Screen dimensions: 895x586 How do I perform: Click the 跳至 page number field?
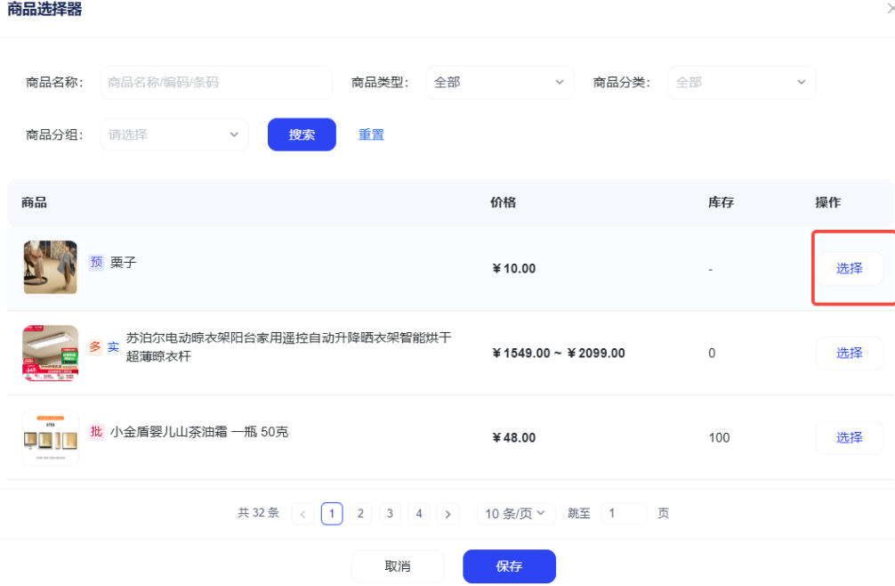pyautogui.click(x=623, y=514)
